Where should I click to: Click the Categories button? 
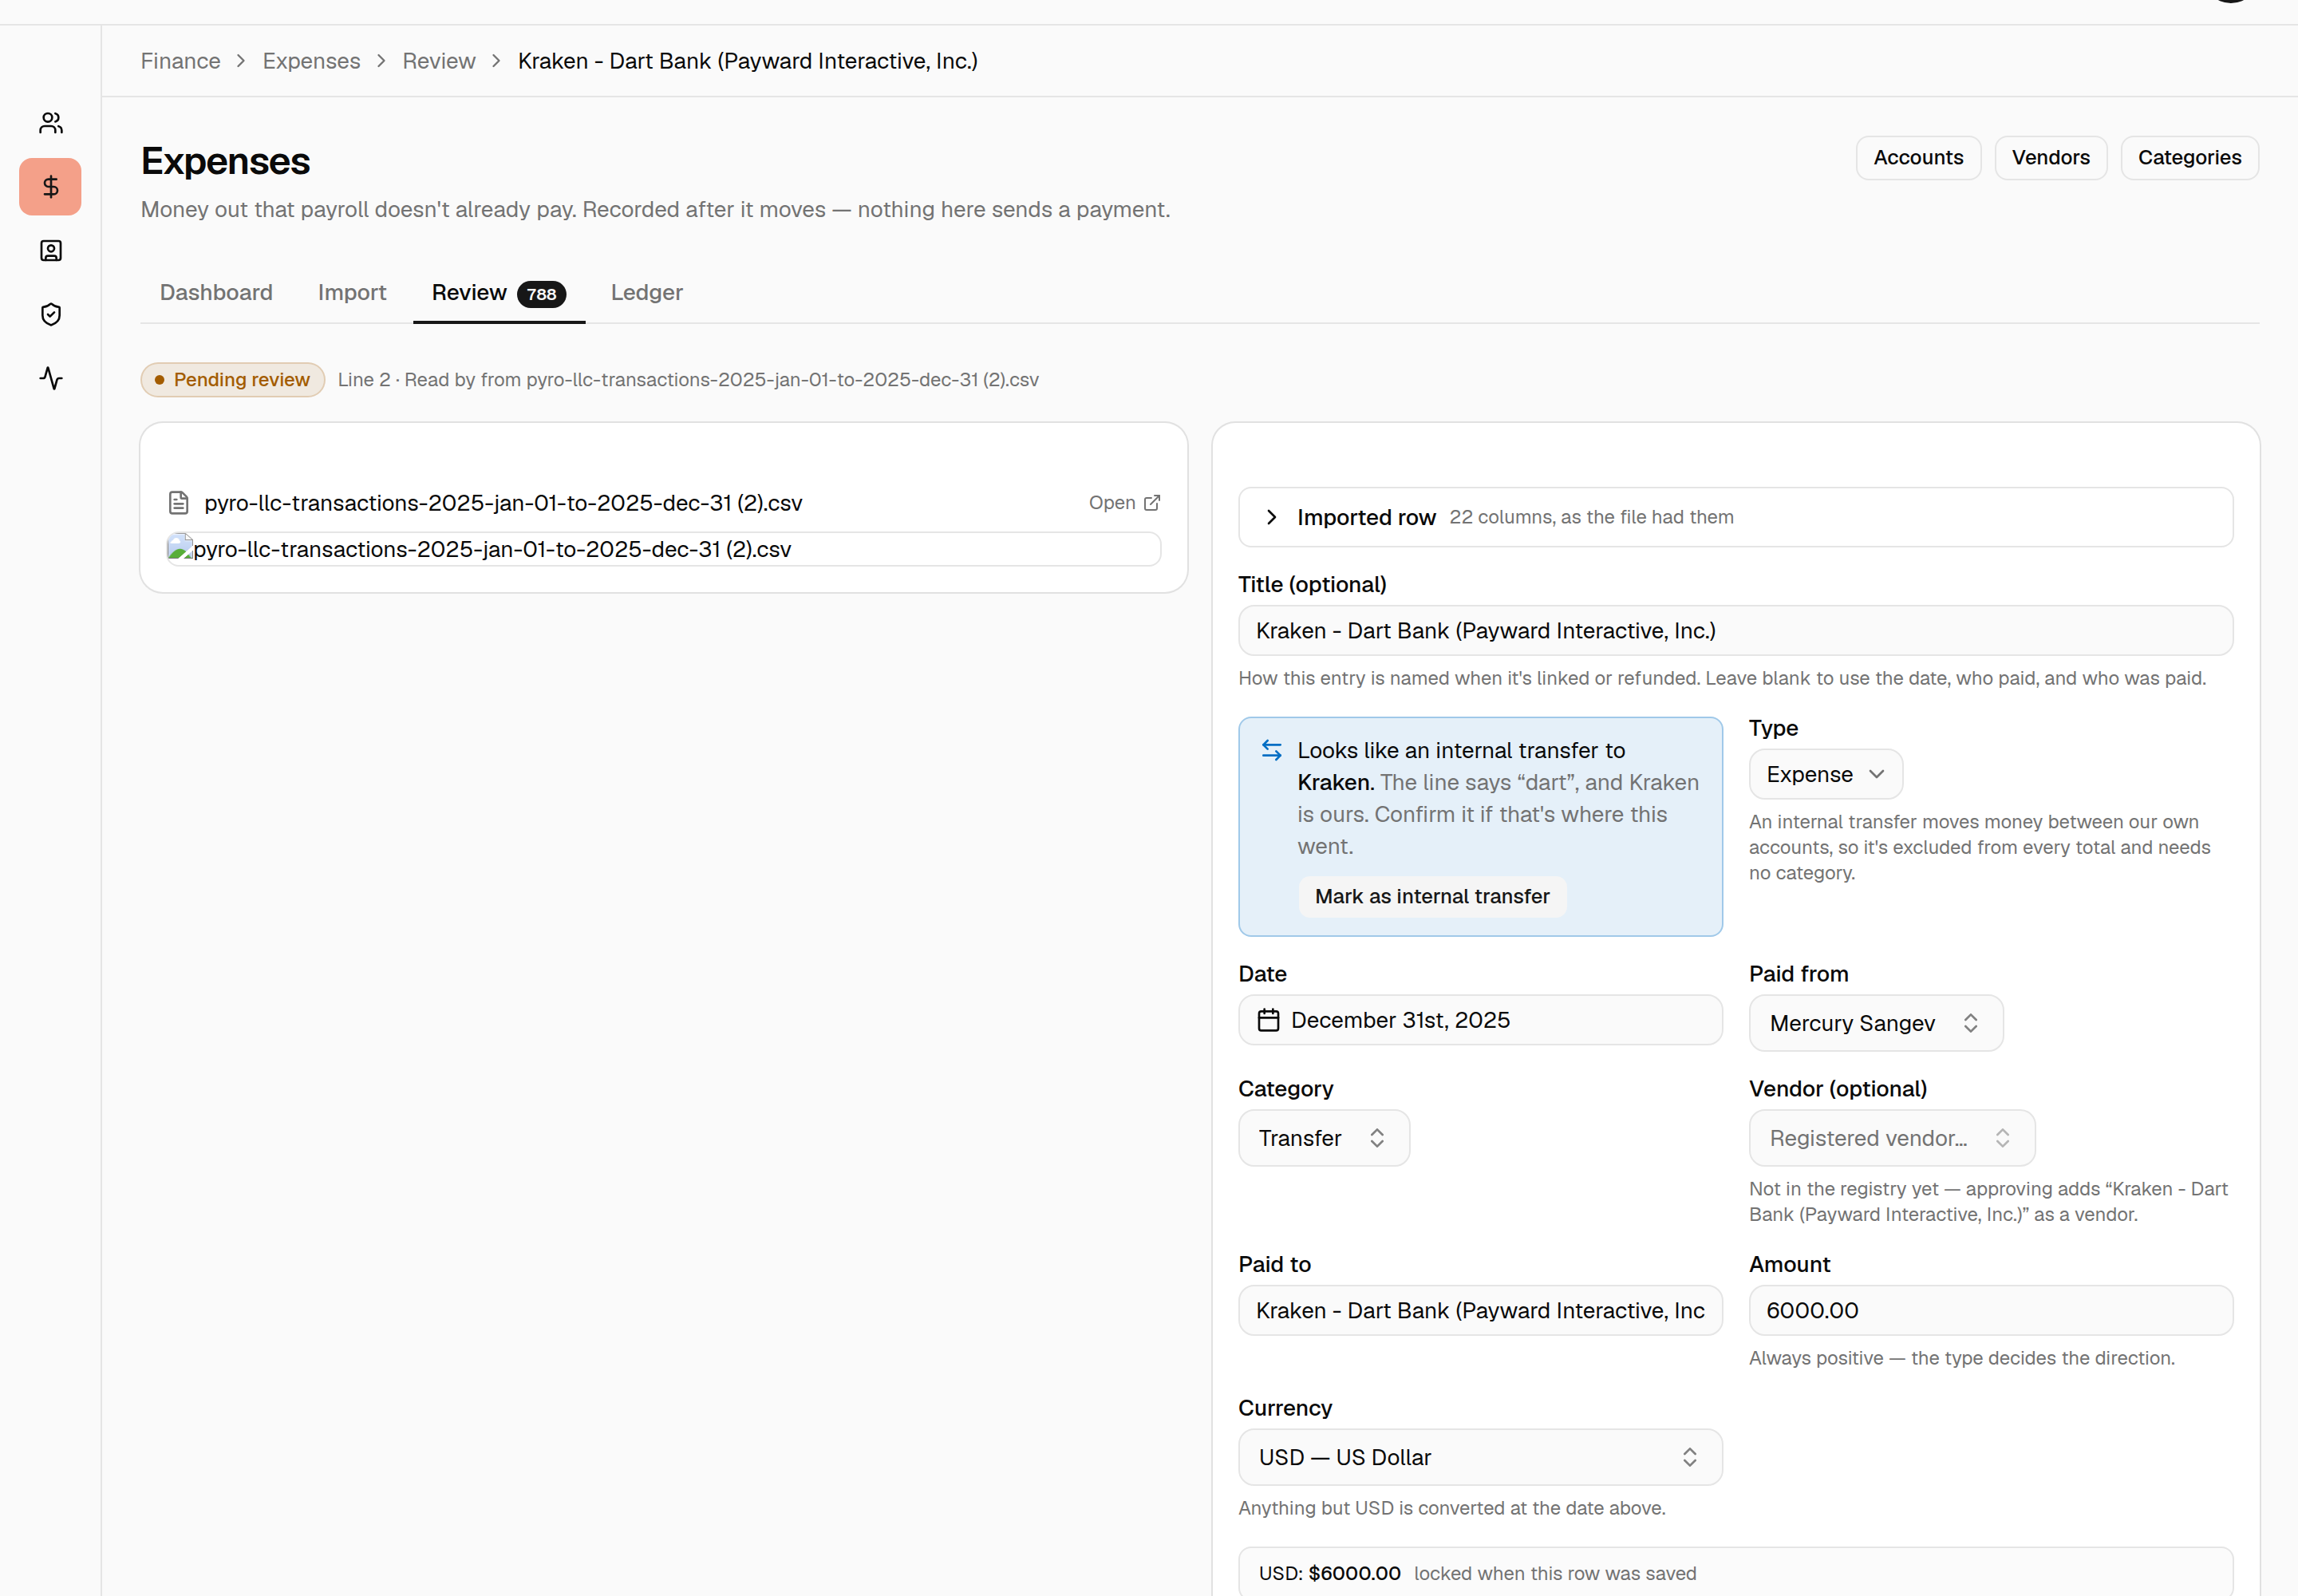point(2189,158)
